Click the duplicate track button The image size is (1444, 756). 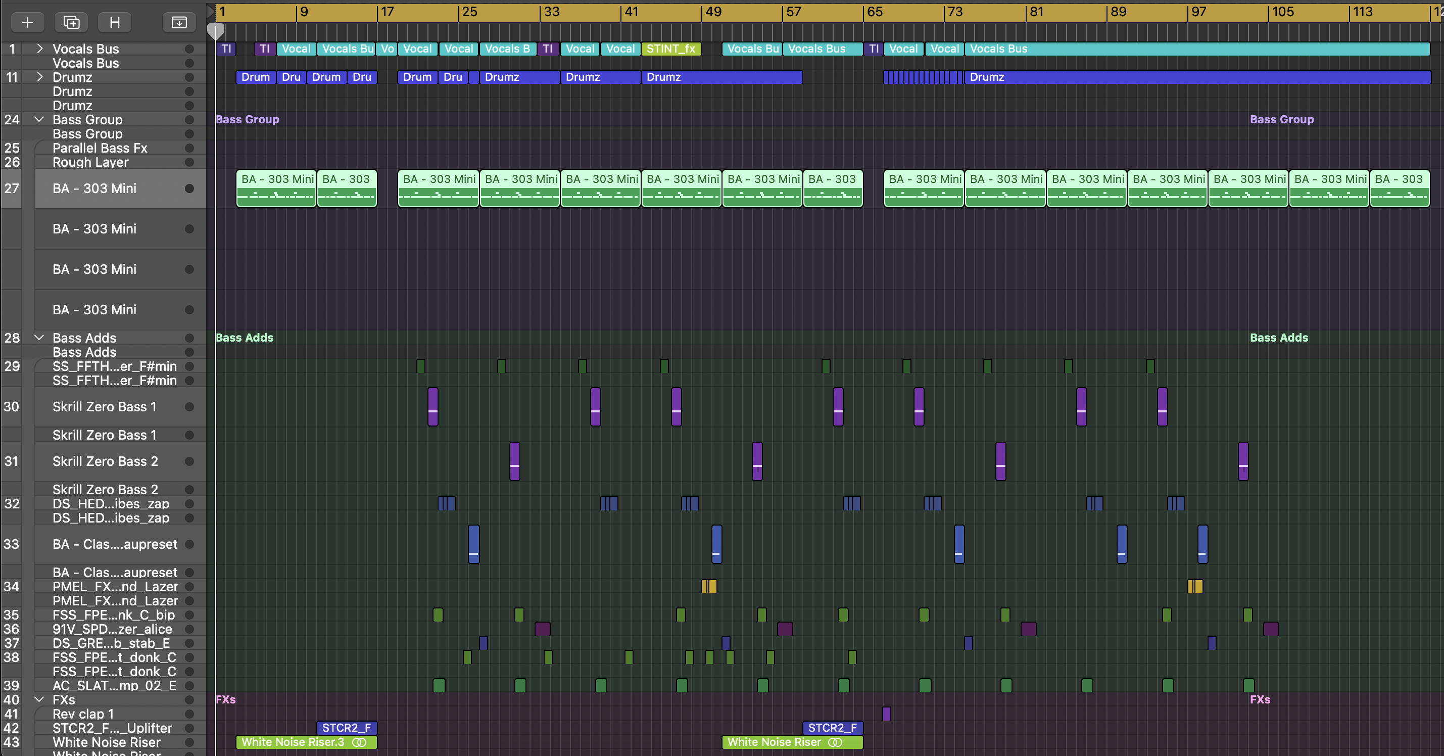pyautogui.click(x=71, y=22)
